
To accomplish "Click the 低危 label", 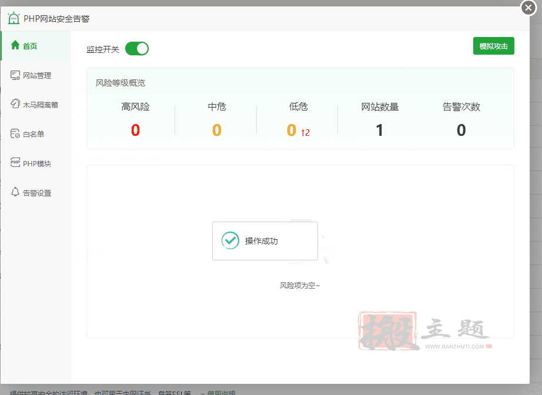I will (x=298, y=107).
